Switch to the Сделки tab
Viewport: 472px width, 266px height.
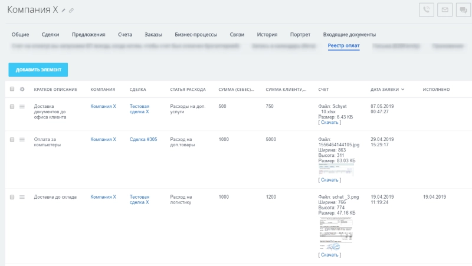pos(51,35)
